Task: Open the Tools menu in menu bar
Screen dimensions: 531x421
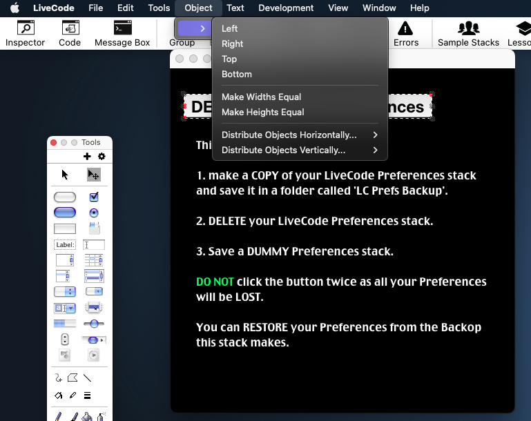Action: coord(159,8)
